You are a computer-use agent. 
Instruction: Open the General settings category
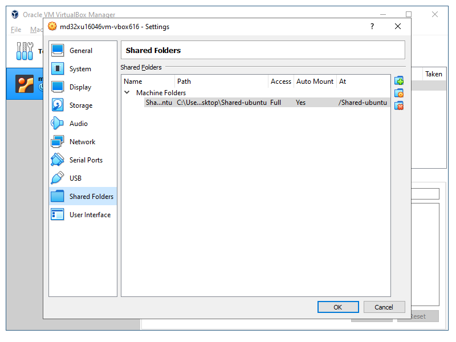coord(80,51)
